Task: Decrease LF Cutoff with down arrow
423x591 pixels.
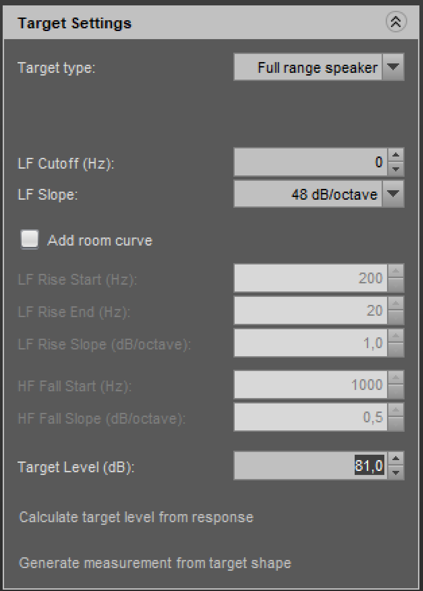Action: click(x=396, y=169)
